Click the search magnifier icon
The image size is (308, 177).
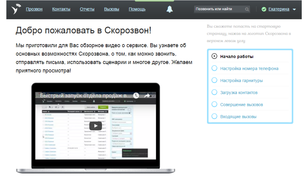coord(247,9)
